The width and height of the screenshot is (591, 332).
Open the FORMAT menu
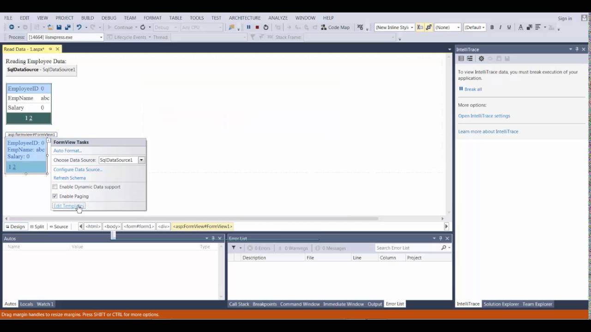152,18
